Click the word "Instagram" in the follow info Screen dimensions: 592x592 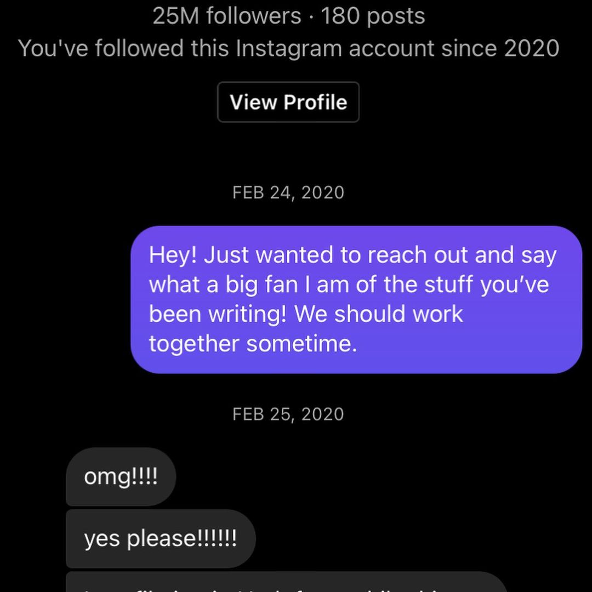[289, 48]
